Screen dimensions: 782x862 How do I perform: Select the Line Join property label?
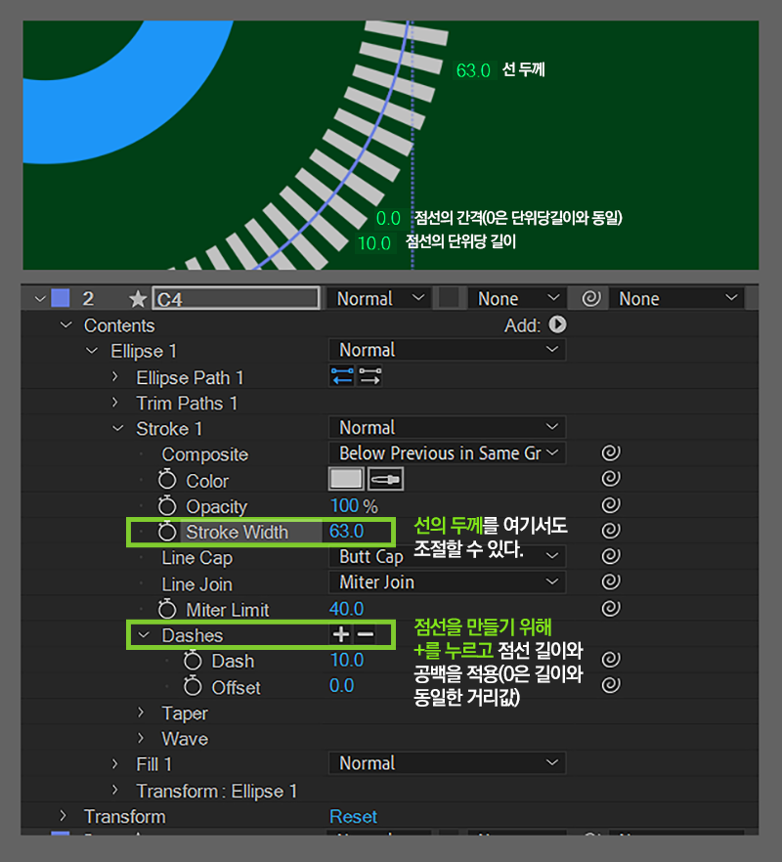coord(196,583)
